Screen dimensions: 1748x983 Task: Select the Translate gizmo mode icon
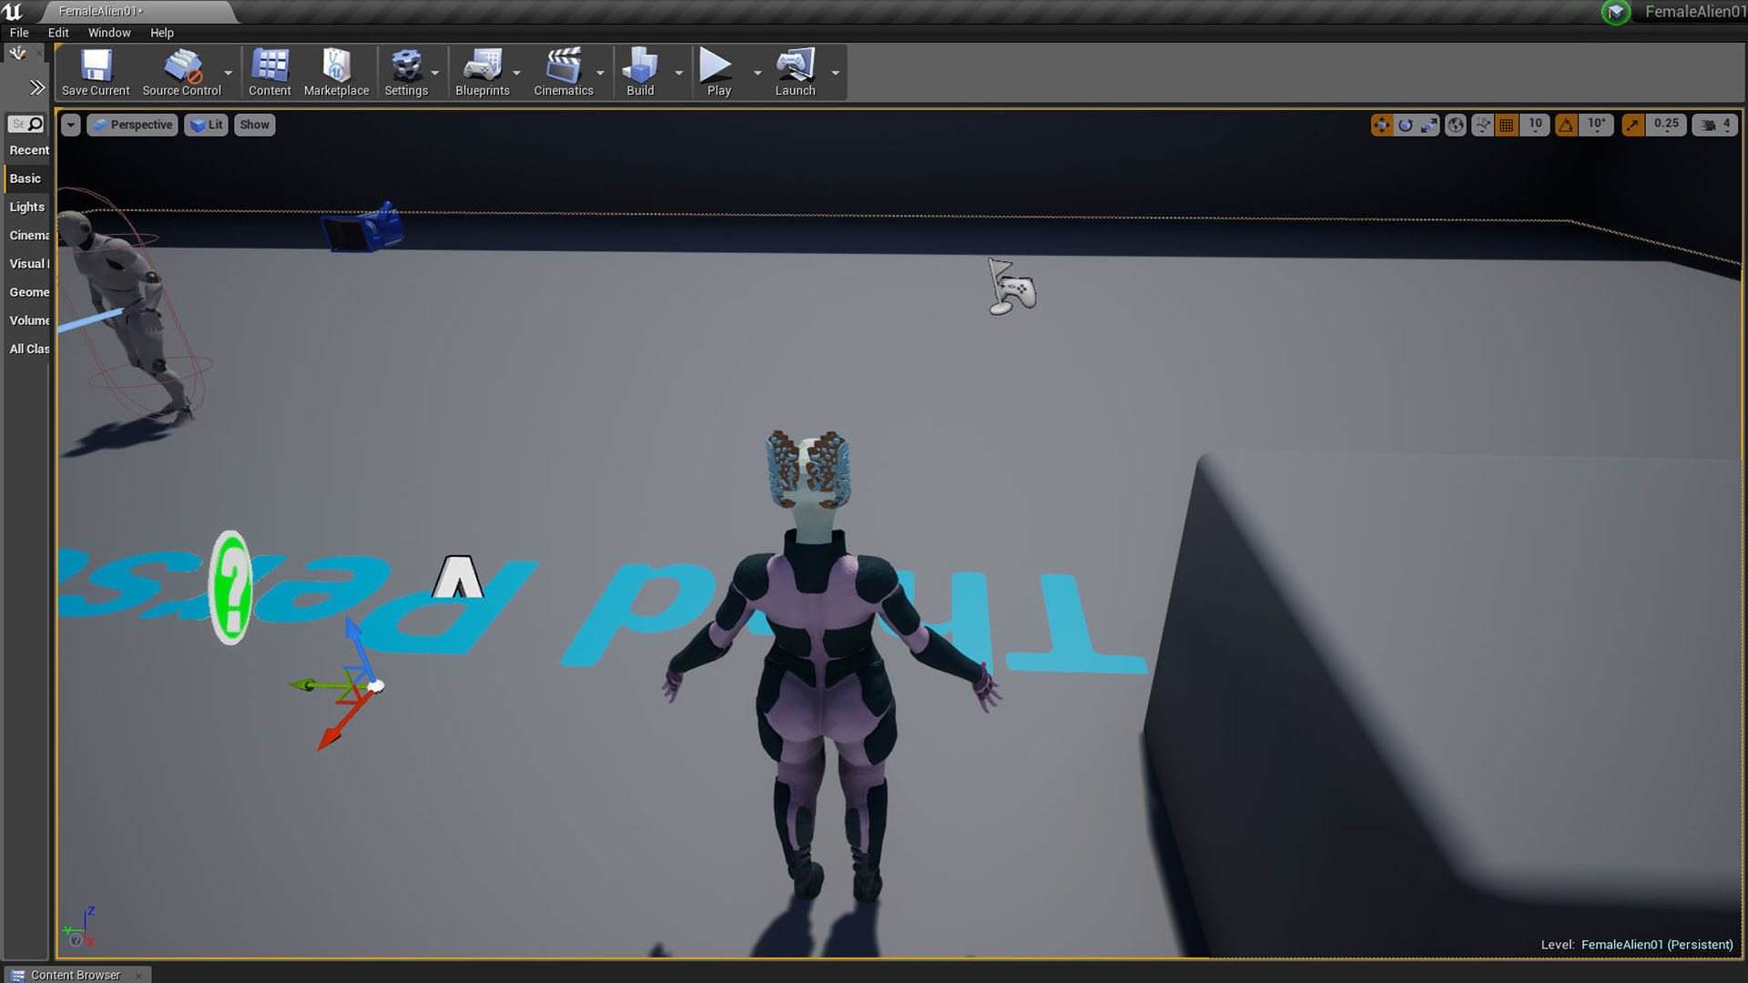[1381, 125]
